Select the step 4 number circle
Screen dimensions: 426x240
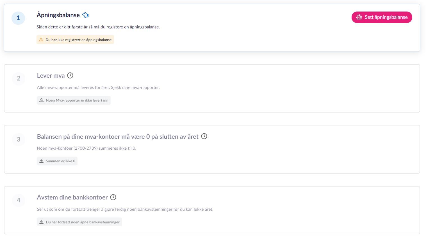(19, 200)
